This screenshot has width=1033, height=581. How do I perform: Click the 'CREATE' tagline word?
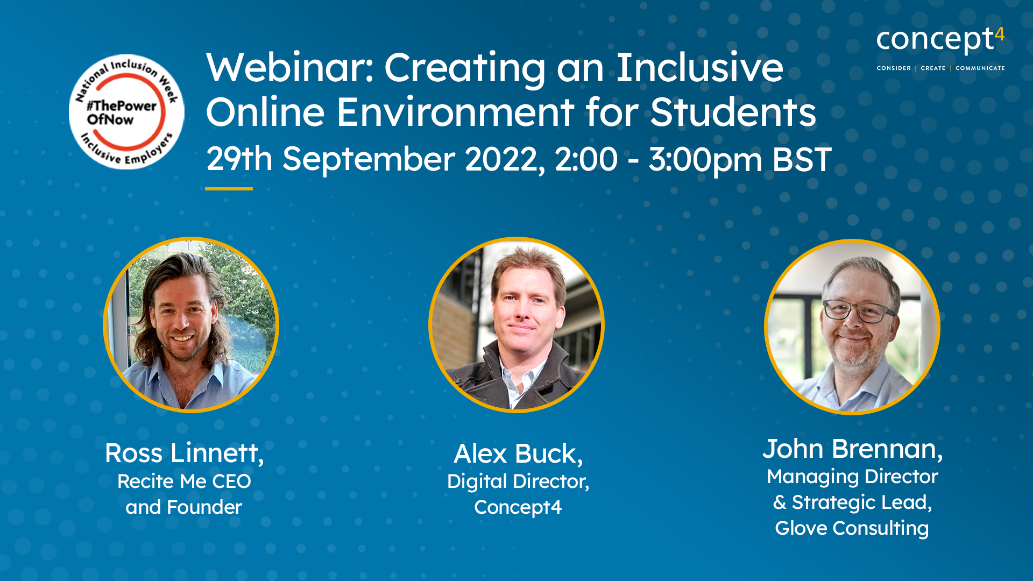[x=933, y=68]
